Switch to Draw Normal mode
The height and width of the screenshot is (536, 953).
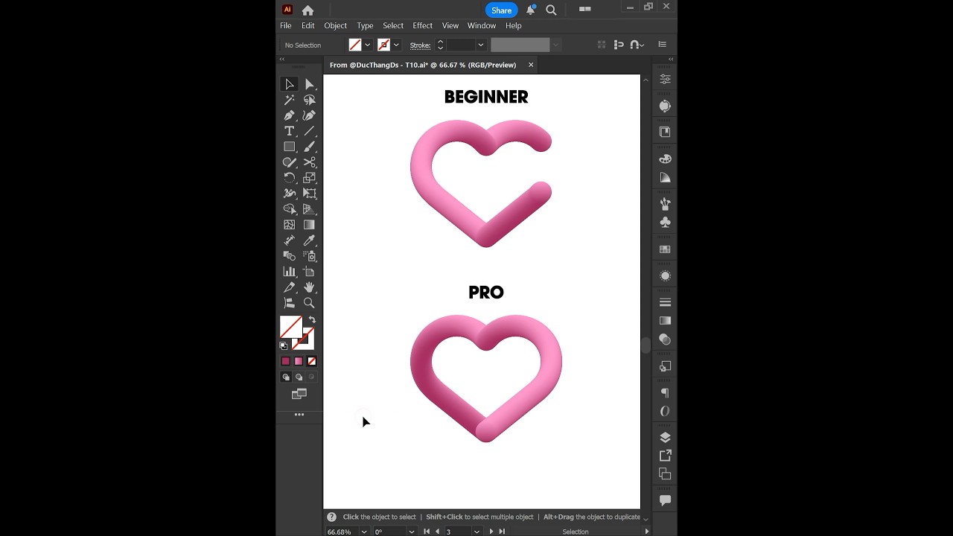(285, 377)
